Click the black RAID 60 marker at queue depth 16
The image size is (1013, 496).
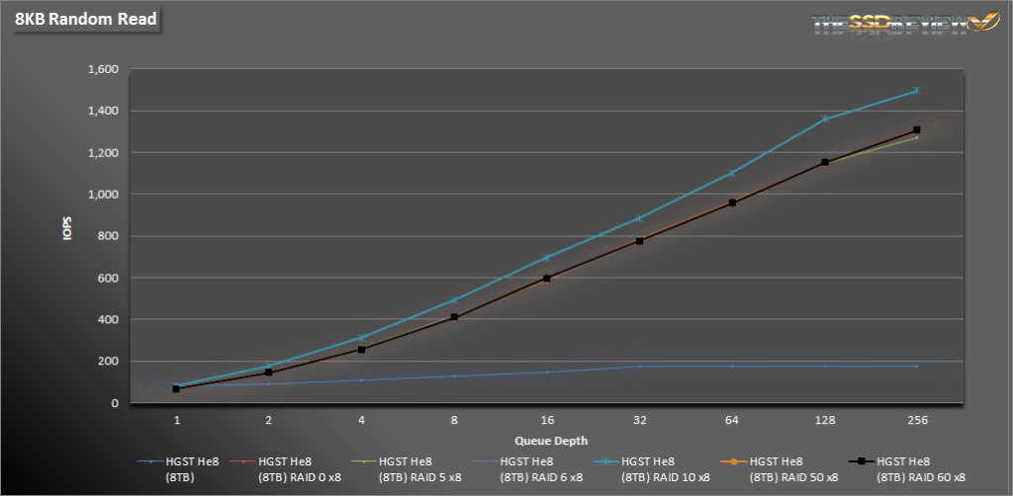(546, 279)
